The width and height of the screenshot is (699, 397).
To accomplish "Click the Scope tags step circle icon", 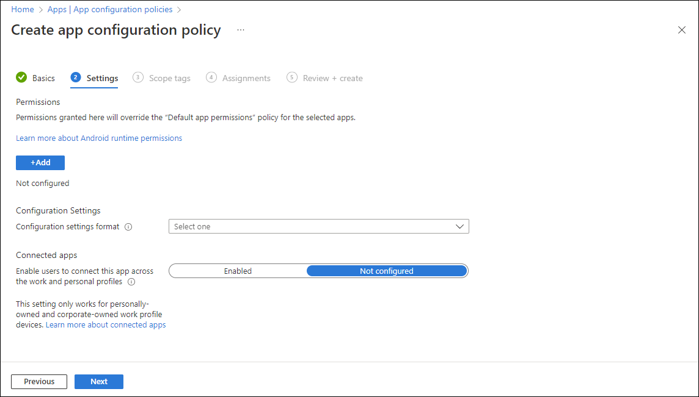I will (137, 78).
